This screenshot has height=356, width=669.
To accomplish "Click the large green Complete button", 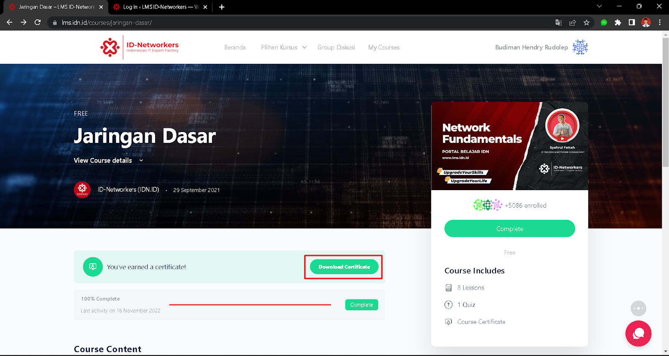I will point(510,229).
